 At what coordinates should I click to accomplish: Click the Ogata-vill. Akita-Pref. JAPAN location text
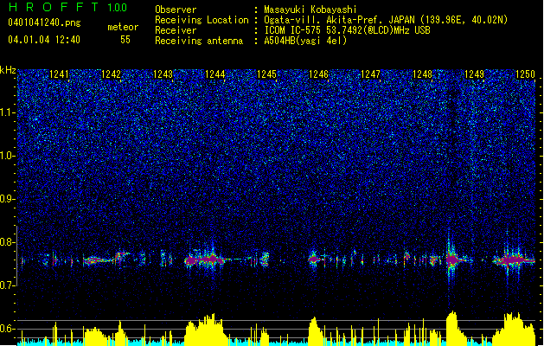[x=386, y=20]
